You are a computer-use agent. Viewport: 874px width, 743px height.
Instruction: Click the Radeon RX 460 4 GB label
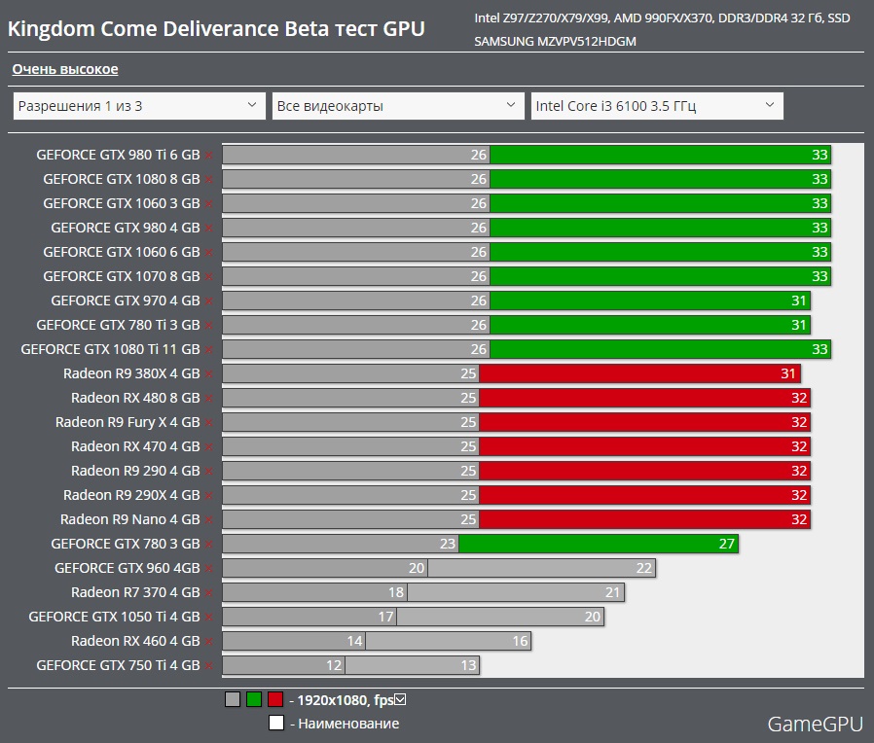135,641
